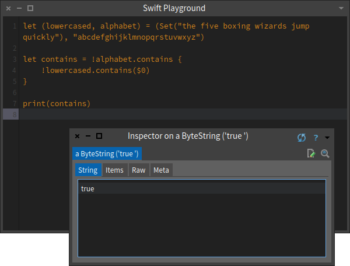Click line number 1 in the gutter
This screenshot has height=266, width=350.
[15, 26]
